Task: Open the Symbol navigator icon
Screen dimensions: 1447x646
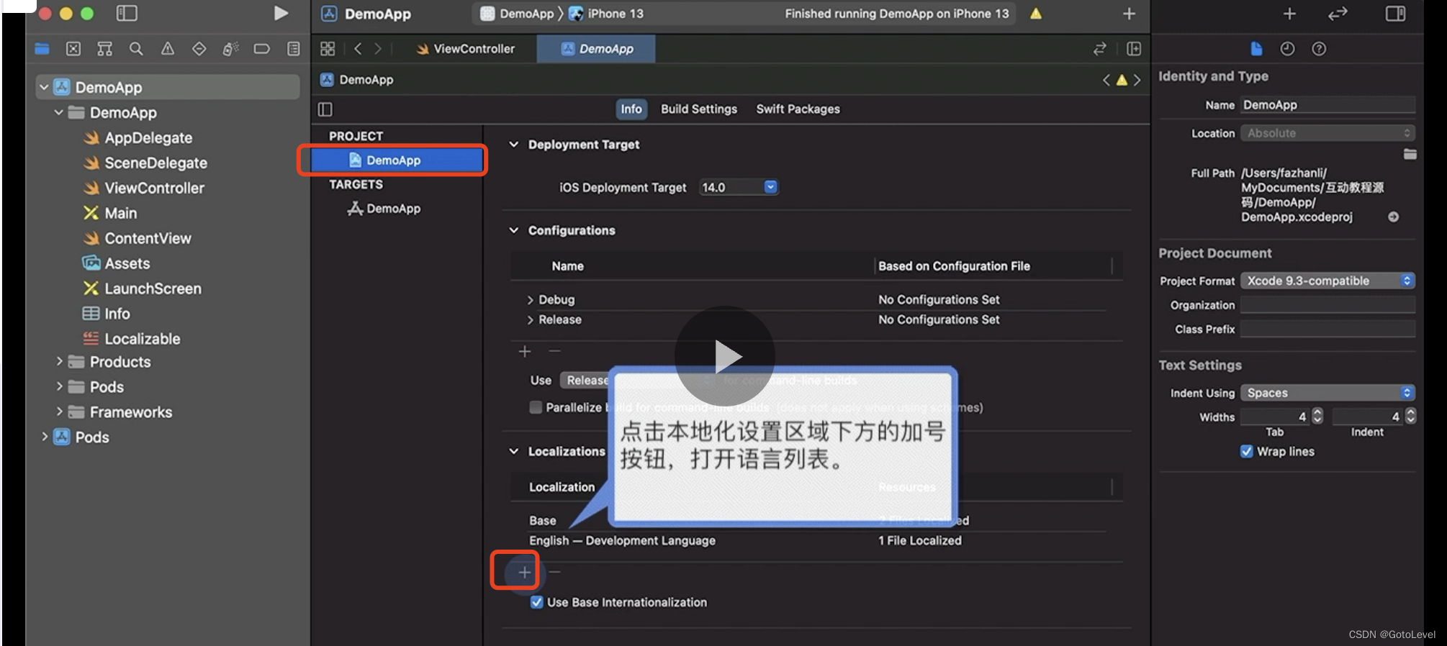Action: [x=104, y=49]
